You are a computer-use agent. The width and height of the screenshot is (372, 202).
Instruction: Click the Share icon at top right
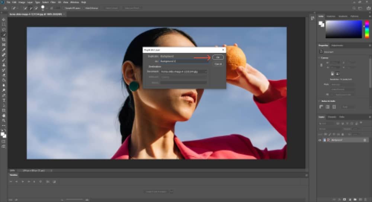click(369, 8)
